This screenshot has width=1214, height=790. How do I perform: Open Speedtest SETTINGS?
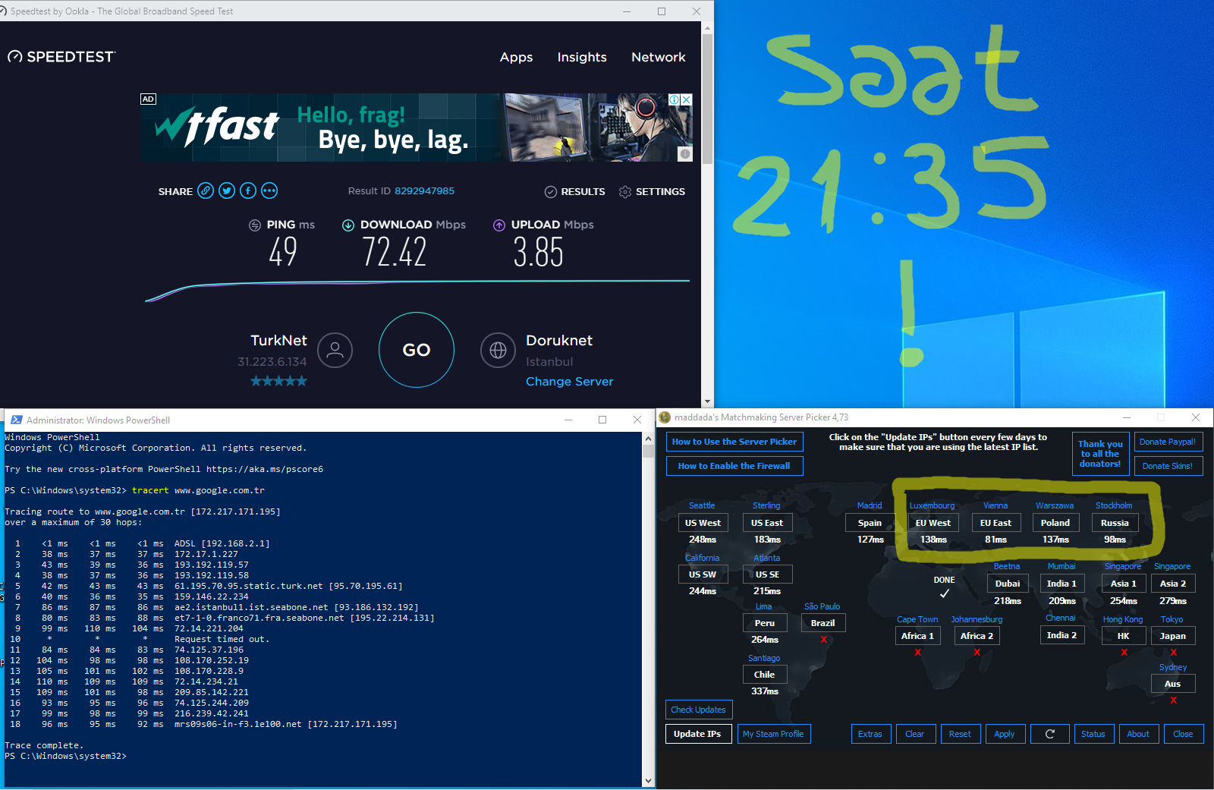click(x=652, y=191)
